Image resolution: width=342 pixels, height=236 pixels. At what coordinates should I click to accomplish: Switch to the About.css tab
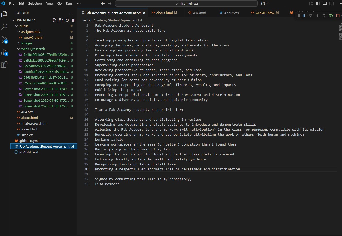[231, 13]
